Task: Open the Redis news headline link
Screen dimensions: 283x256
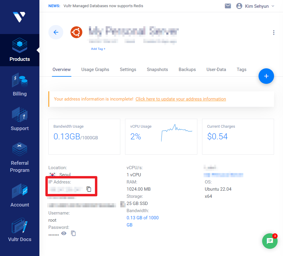Action: tap(103, 6)
